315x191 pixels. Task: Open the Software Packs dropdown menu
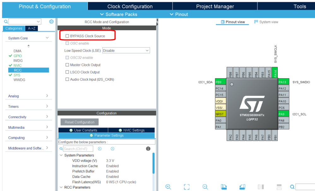coord(119,14)
